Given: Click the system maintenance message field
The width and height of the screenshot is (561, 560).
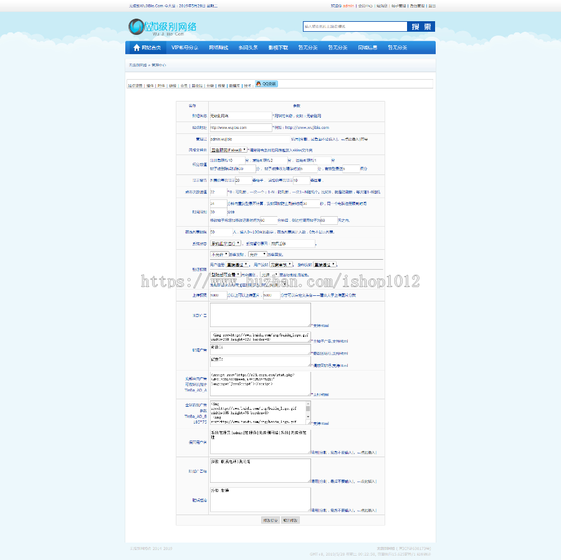Looking at the screenshot, I should [x=293, y=244].
